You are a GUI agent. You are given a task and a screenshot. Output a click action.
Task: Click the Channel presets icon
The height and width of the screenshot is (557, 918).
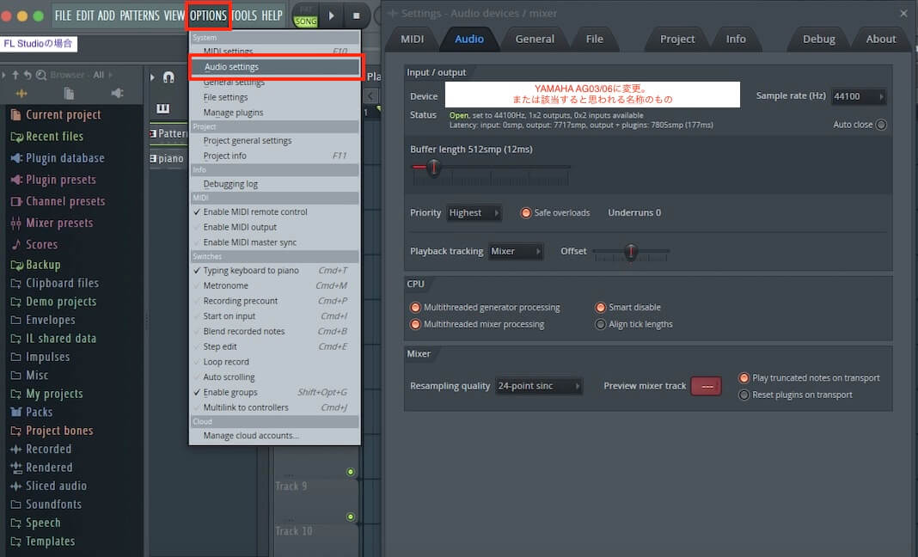pos(16,201)
